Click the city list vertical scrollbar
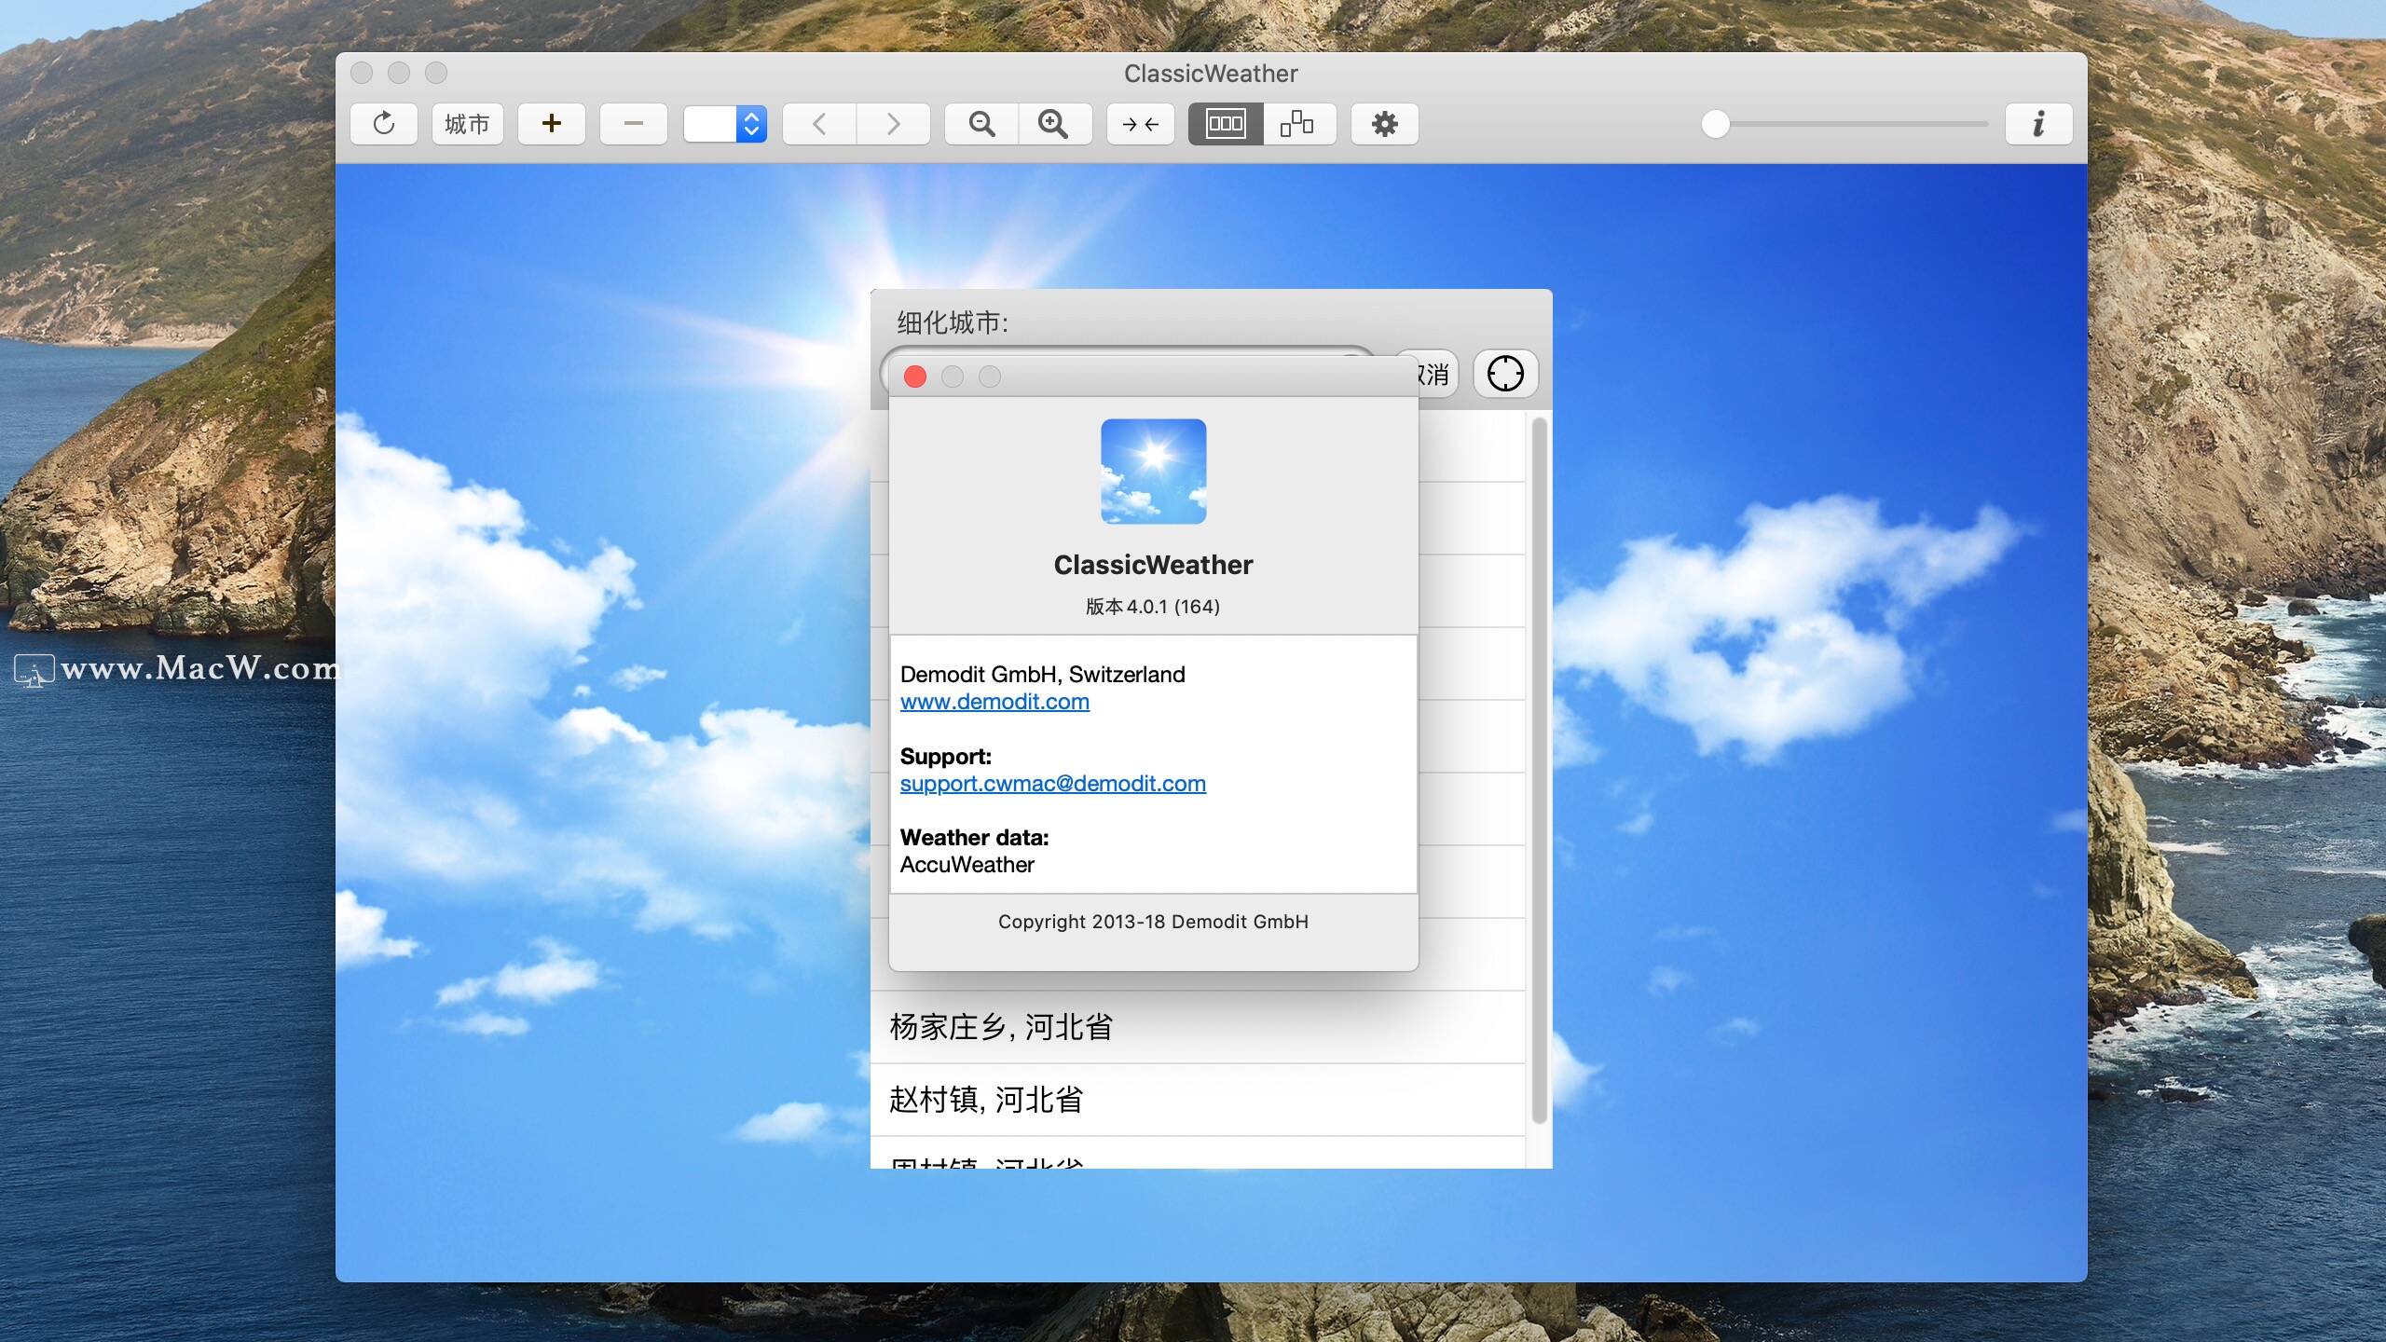The image size is (2386, 1342). click(x=1539, y=770)
